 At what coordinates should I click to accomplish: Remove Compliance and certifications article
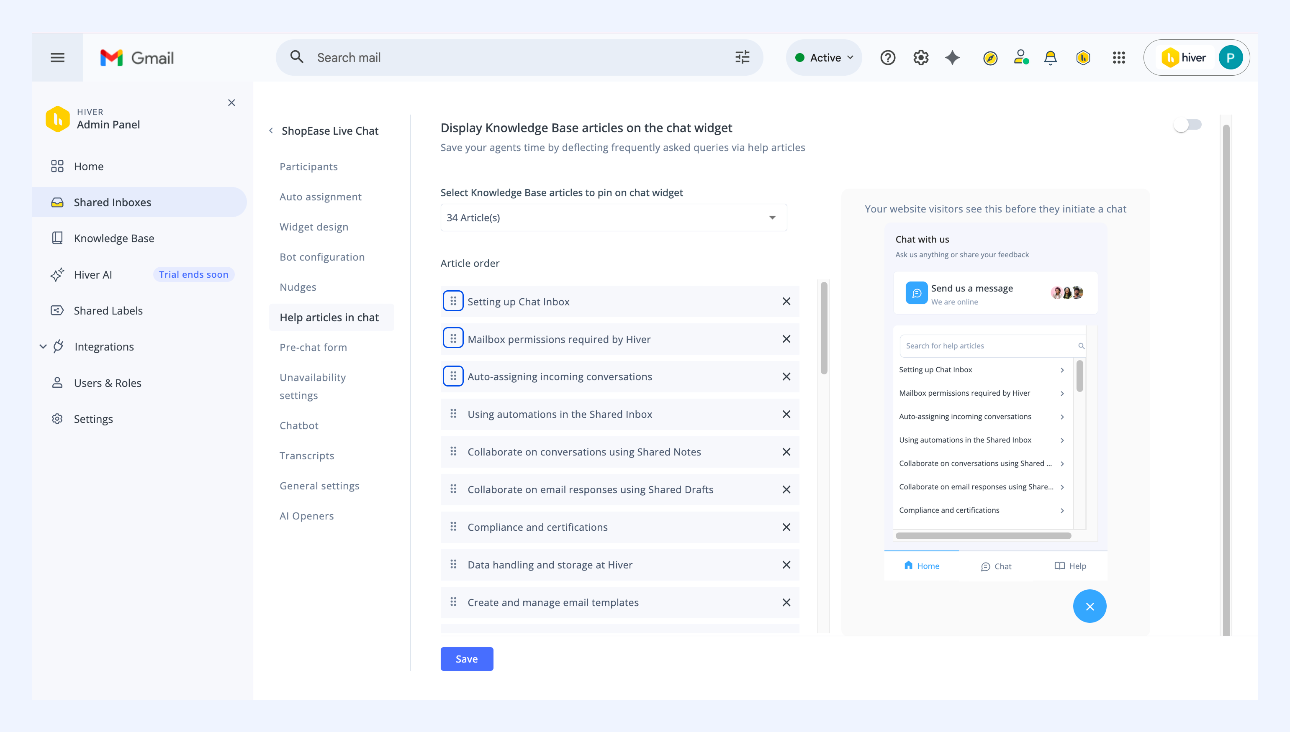pos(786,527)
